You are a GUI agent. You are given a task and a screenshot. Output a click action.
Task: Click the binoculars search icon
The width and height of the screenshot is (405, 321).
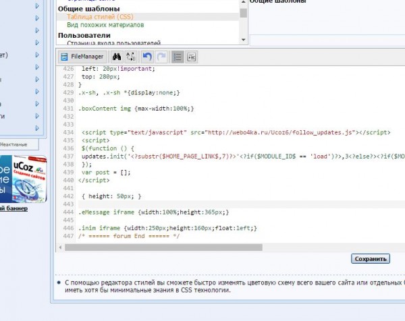[117, 57]
